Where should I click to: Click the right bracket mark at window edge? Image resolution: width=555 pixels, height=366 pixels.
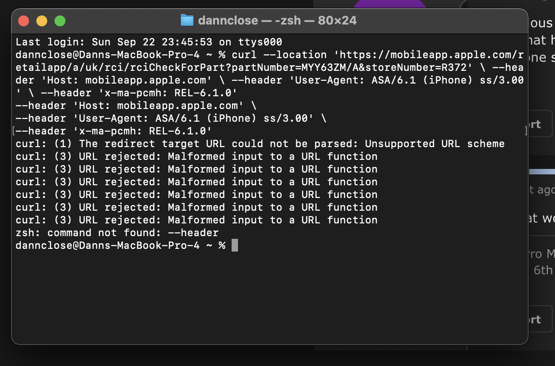pos(526,131)
